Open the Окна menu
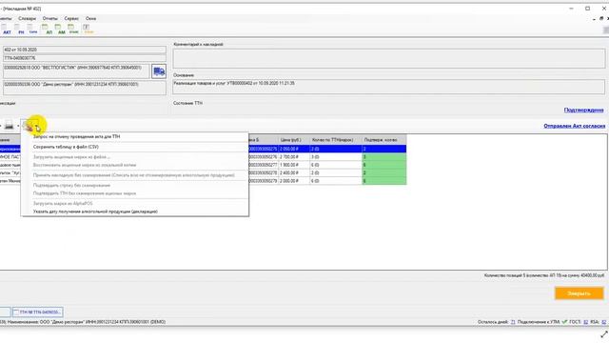Screen dimensions: 609x343 click(90, 18)
